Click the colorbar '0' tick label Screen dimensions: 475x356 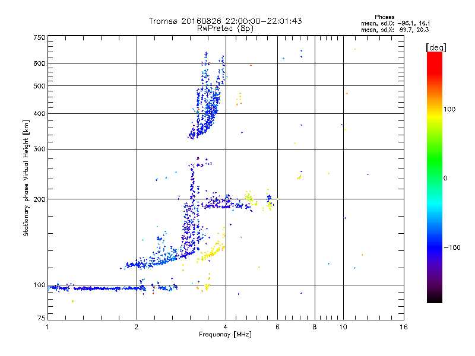tap(445, 179)
